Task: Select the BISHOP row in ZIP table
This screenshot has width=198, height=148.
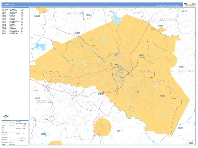Action: pyautogui.click(x=13, y=23)
